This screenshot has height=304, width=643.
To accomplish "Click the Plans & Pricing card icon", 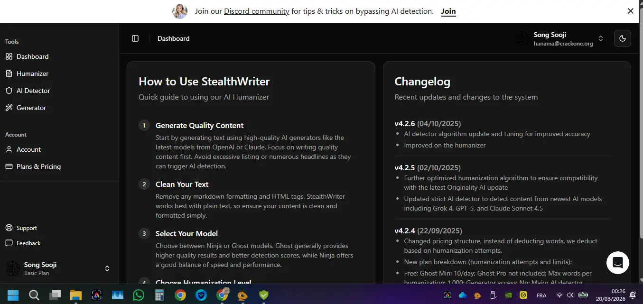I will tap(9, 166).
